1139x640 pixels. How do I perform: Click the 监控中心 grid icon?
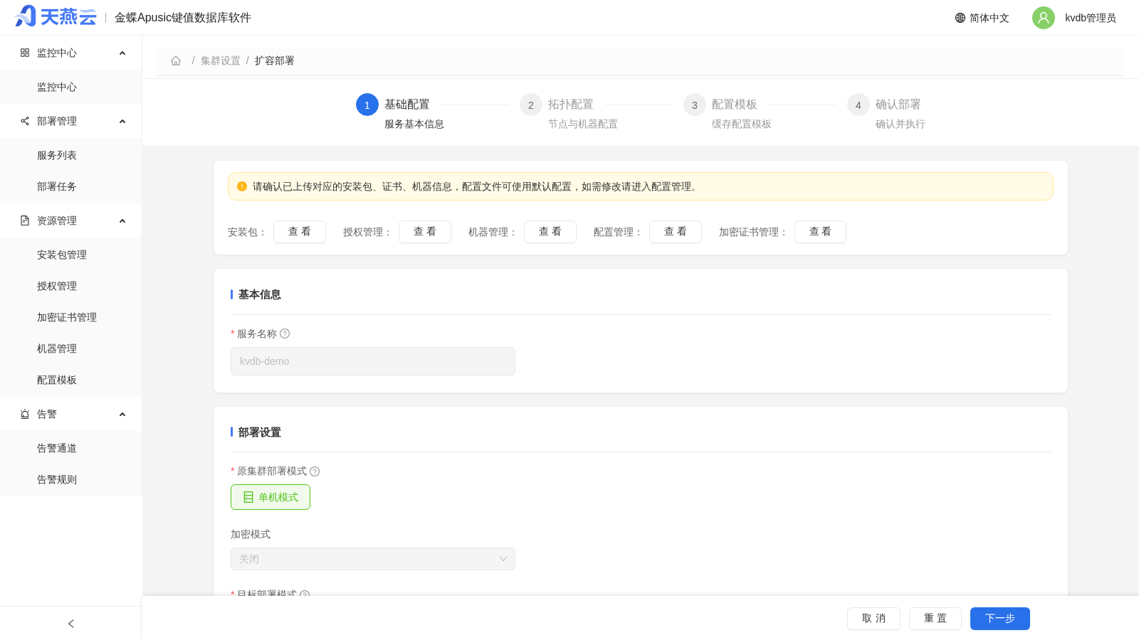tap(25, 53)
